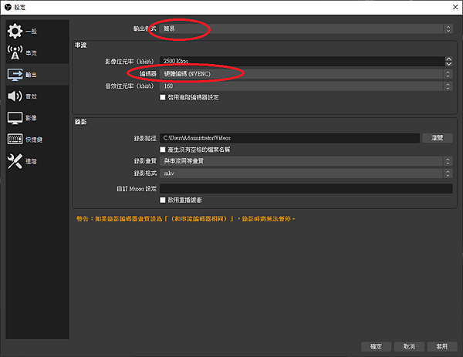Click the 錄影畫質 recording quality label
The width and height of the screenshot is (463, 357).
click(145, 161)
